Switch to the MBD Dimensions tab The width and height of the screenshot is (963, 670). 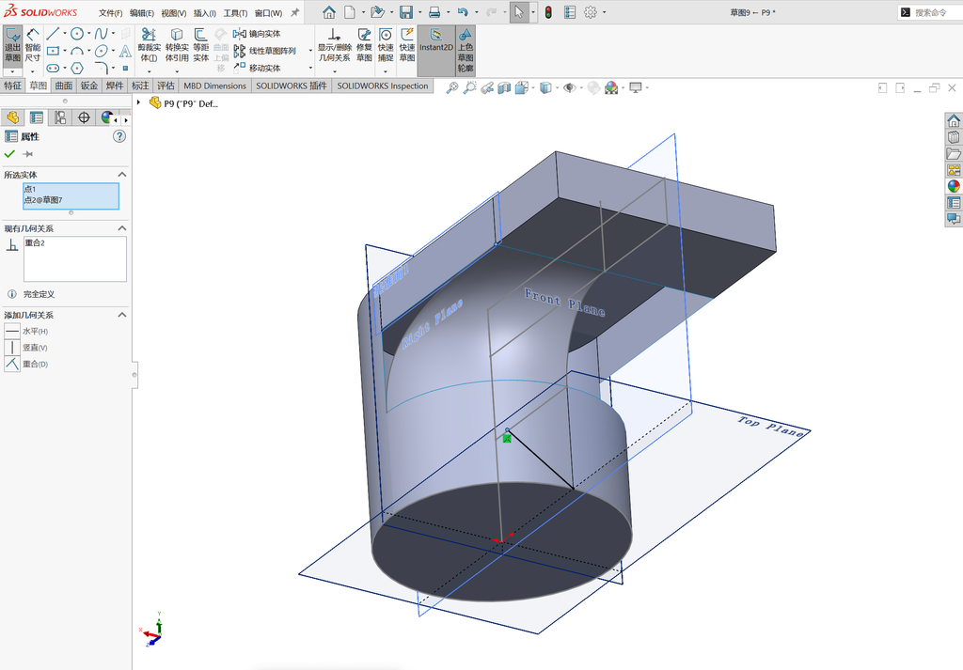(x=214, y=86)
